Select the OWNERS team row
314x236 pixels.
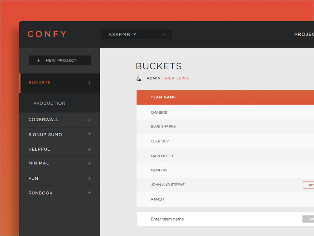[225, 112]
